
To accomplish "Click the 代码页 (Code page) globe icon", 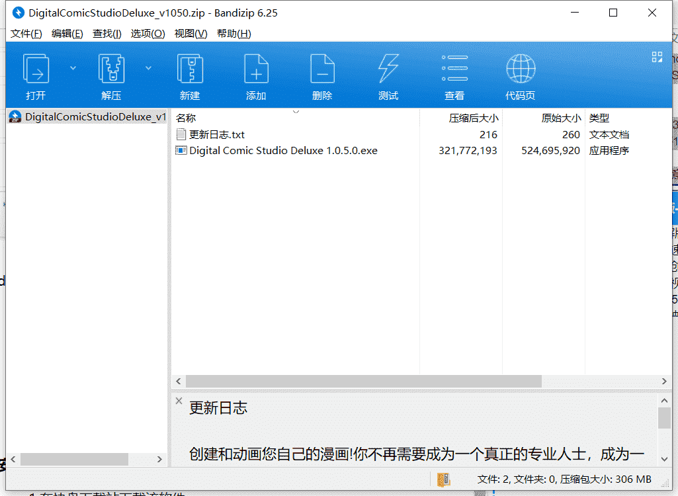I will pos(521,76).
